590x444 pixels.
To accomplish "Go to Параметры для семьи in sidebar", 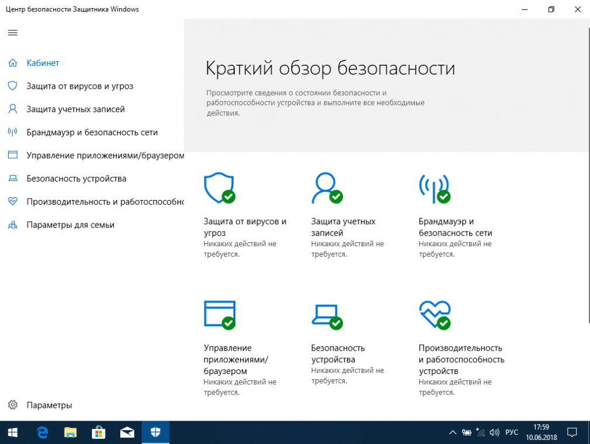I will tap(70, 225).
